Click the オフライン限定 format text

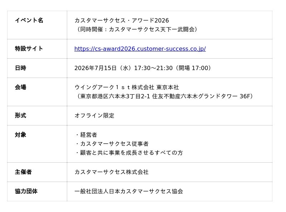[94, 116]
